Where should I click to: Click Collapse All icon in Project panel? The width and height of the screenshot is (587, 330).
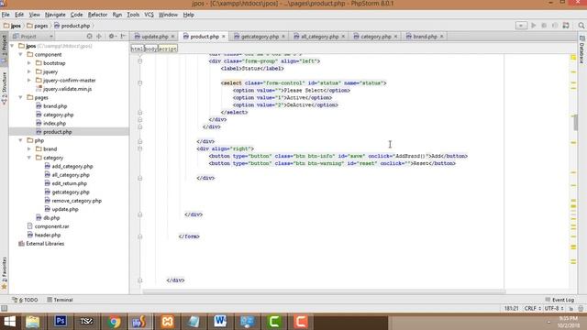pos(99,37)
